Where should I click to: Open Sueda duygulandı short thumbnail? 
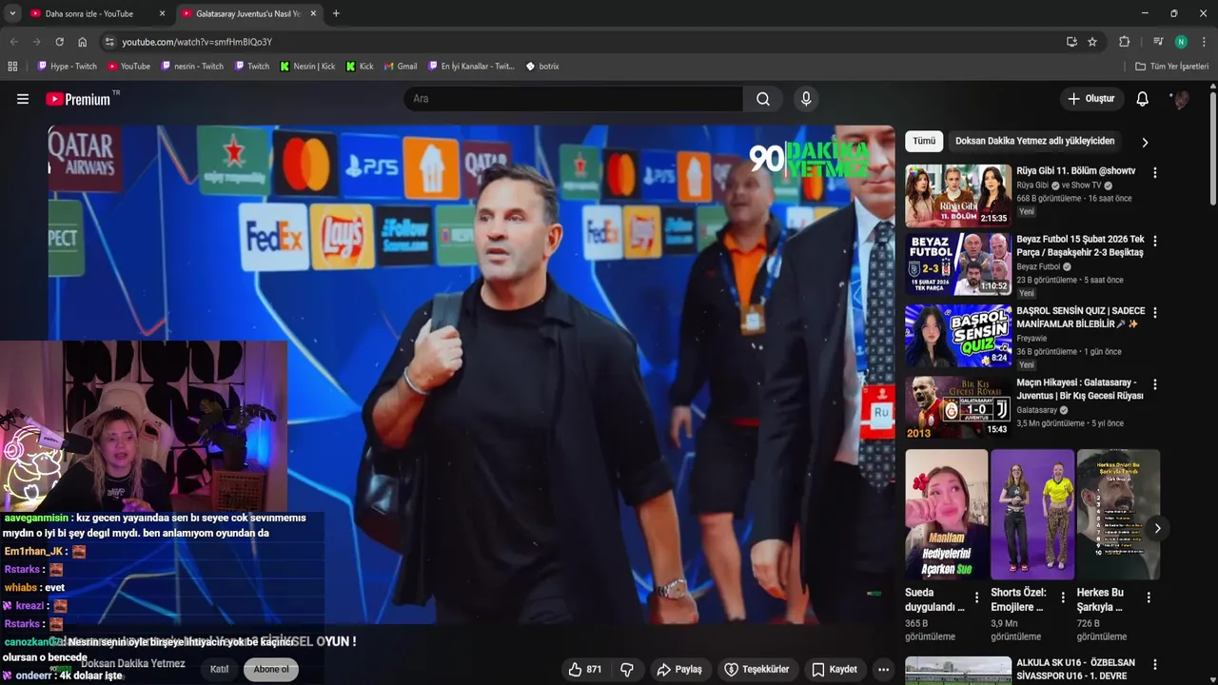tap(946, 514)
